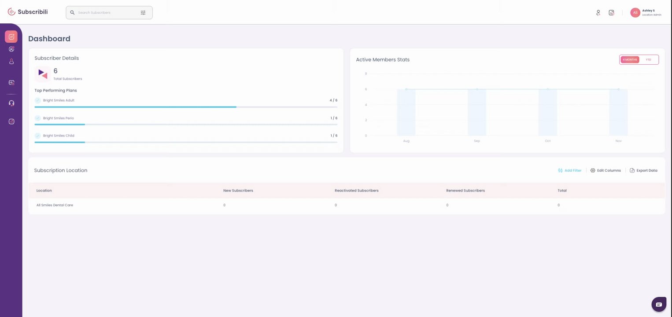Click the document icon in the header
This screenshot has height=317, width=672.
pyautogui.click(x=611, y=13)
